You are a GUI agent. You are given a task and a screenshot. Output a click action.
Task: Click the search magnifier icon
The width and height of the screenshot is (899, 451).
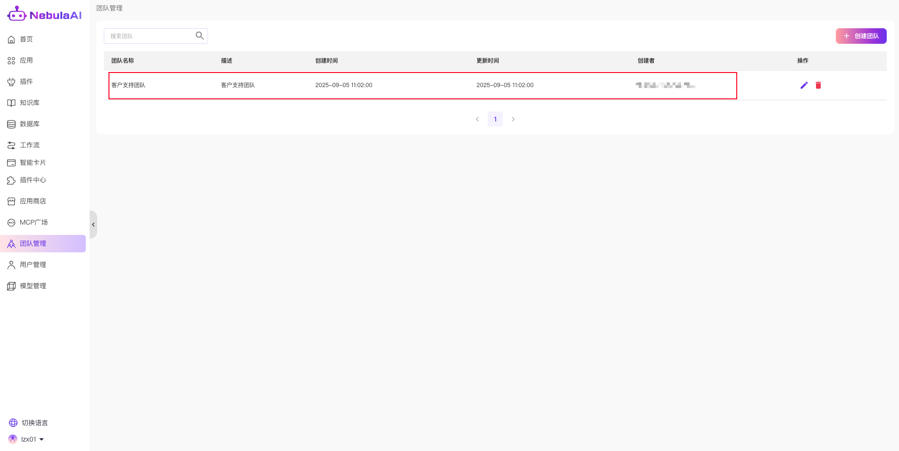[200, 36]
